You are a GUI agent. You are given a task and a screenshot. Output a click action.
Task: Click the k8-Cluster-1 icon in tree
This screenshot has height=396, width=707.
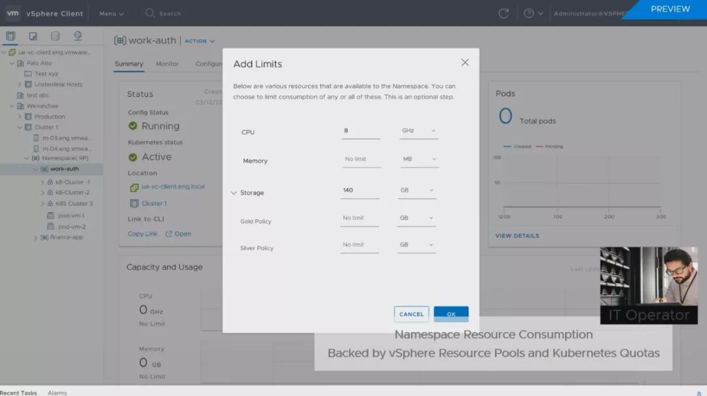tap(50, 182)
